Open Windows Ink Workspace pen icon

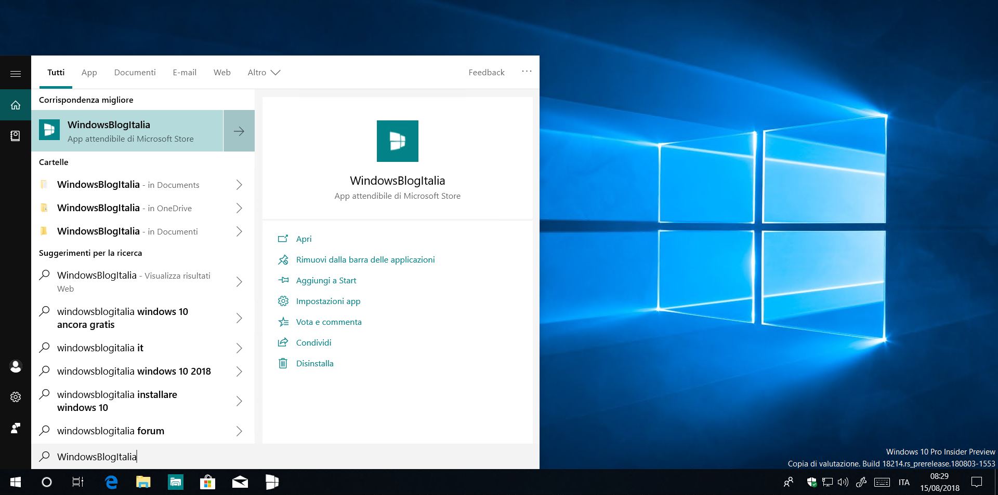(x=861, y=482)
